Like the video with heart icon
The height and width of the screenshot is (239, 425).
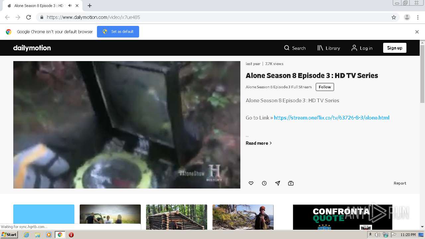[251, 183]
